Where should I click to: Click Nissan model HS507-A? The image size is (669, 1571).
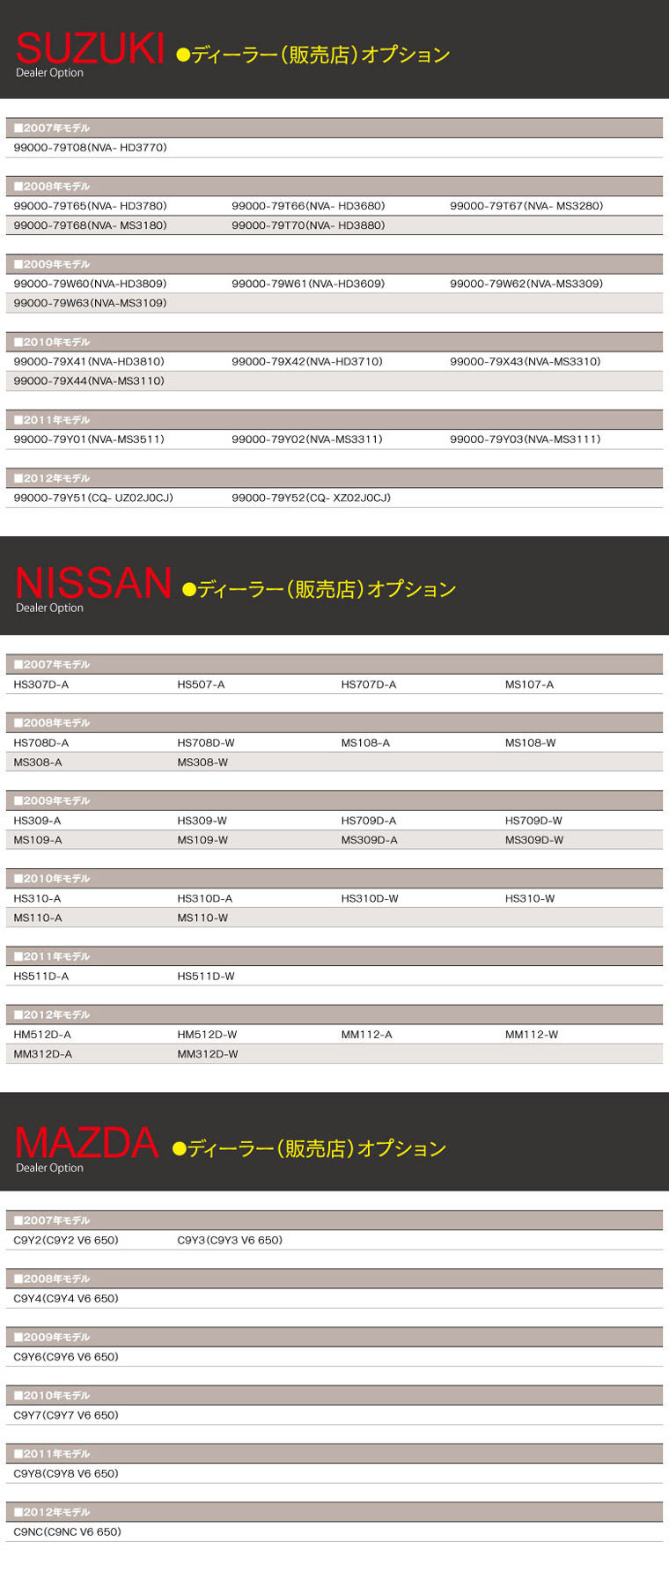tap(201, 684)
